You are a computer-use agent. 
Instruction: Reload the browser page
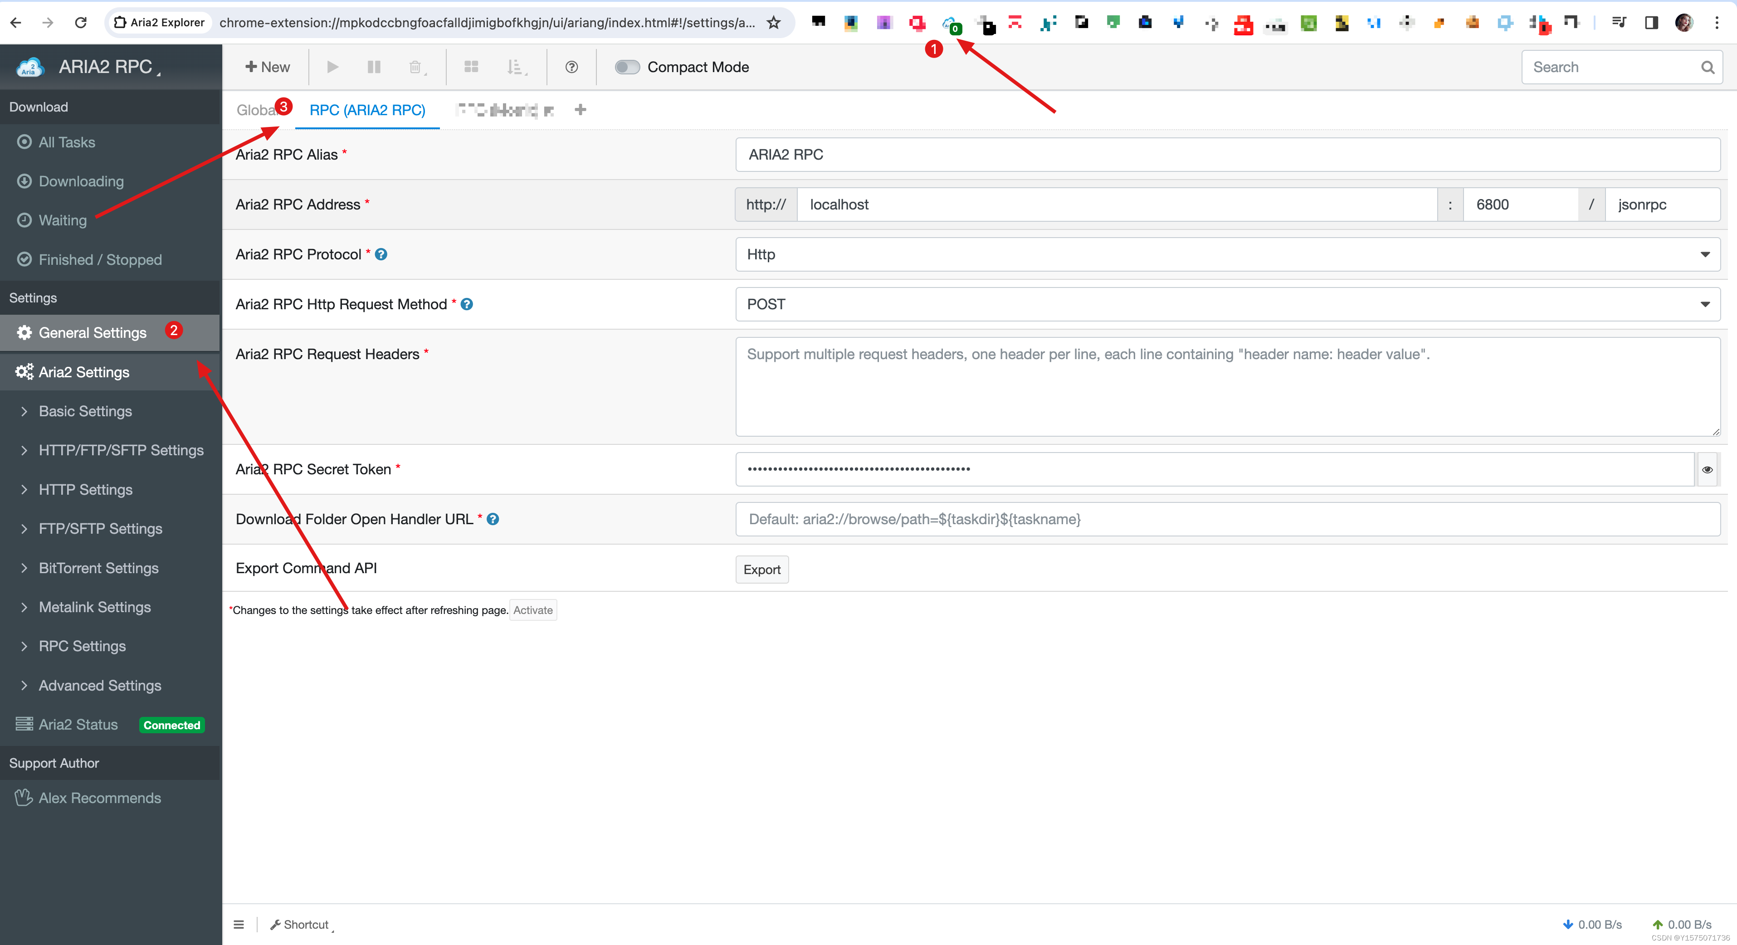[x=80, y=22]
